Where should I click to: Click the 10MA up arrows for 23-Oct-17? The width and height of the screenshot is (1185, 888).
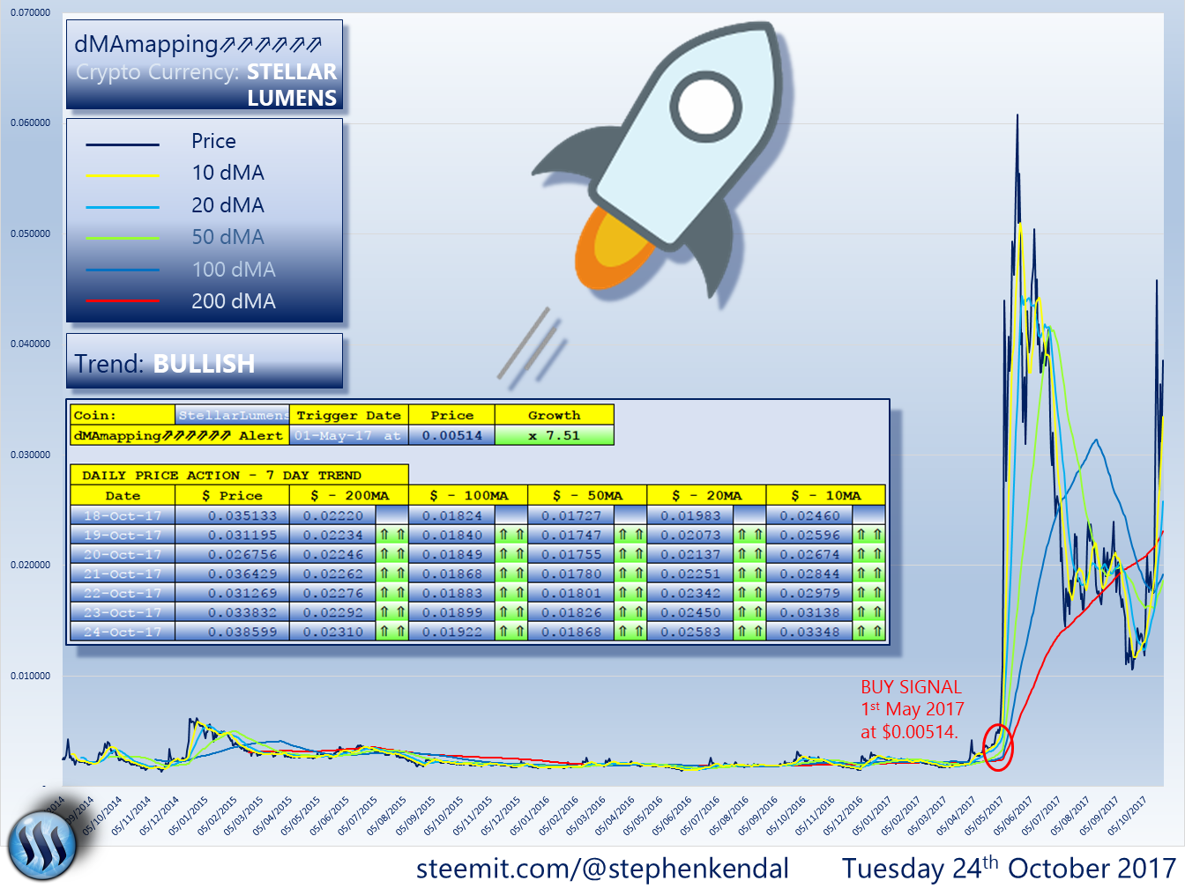point(868,612)
